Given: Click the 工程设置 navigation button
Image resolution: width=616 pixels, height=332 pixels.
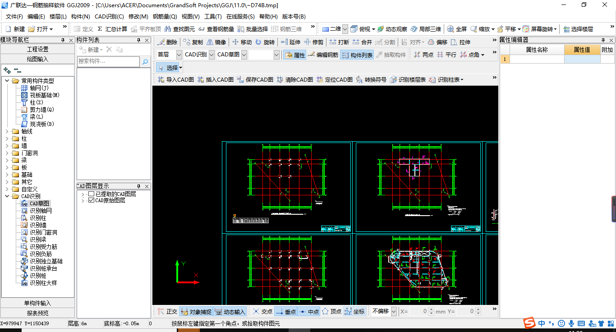Looking at the screenshot, I should click(37, 49).
